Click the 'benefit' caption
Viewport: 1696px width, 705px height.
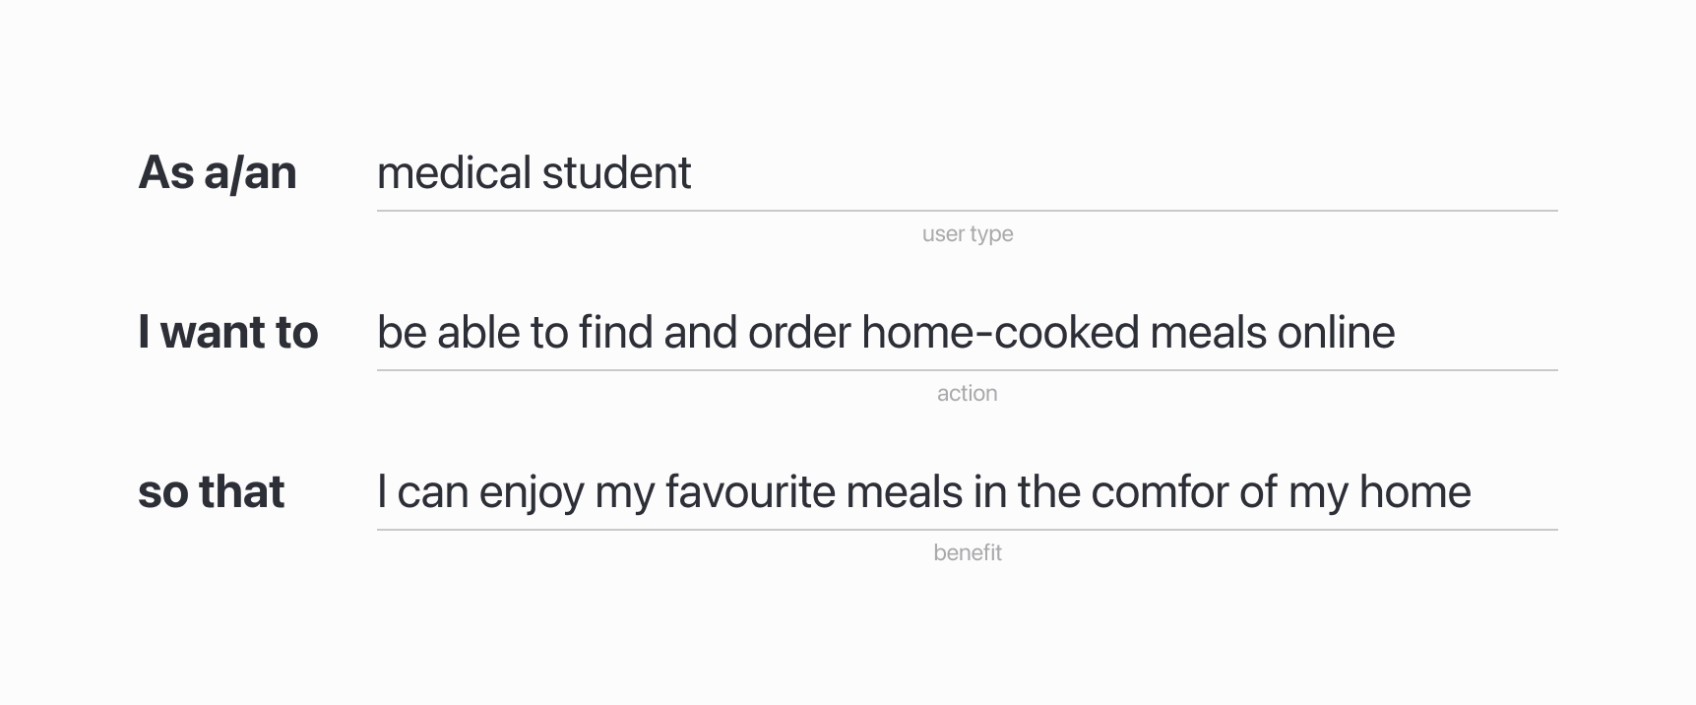pos(967,553)
